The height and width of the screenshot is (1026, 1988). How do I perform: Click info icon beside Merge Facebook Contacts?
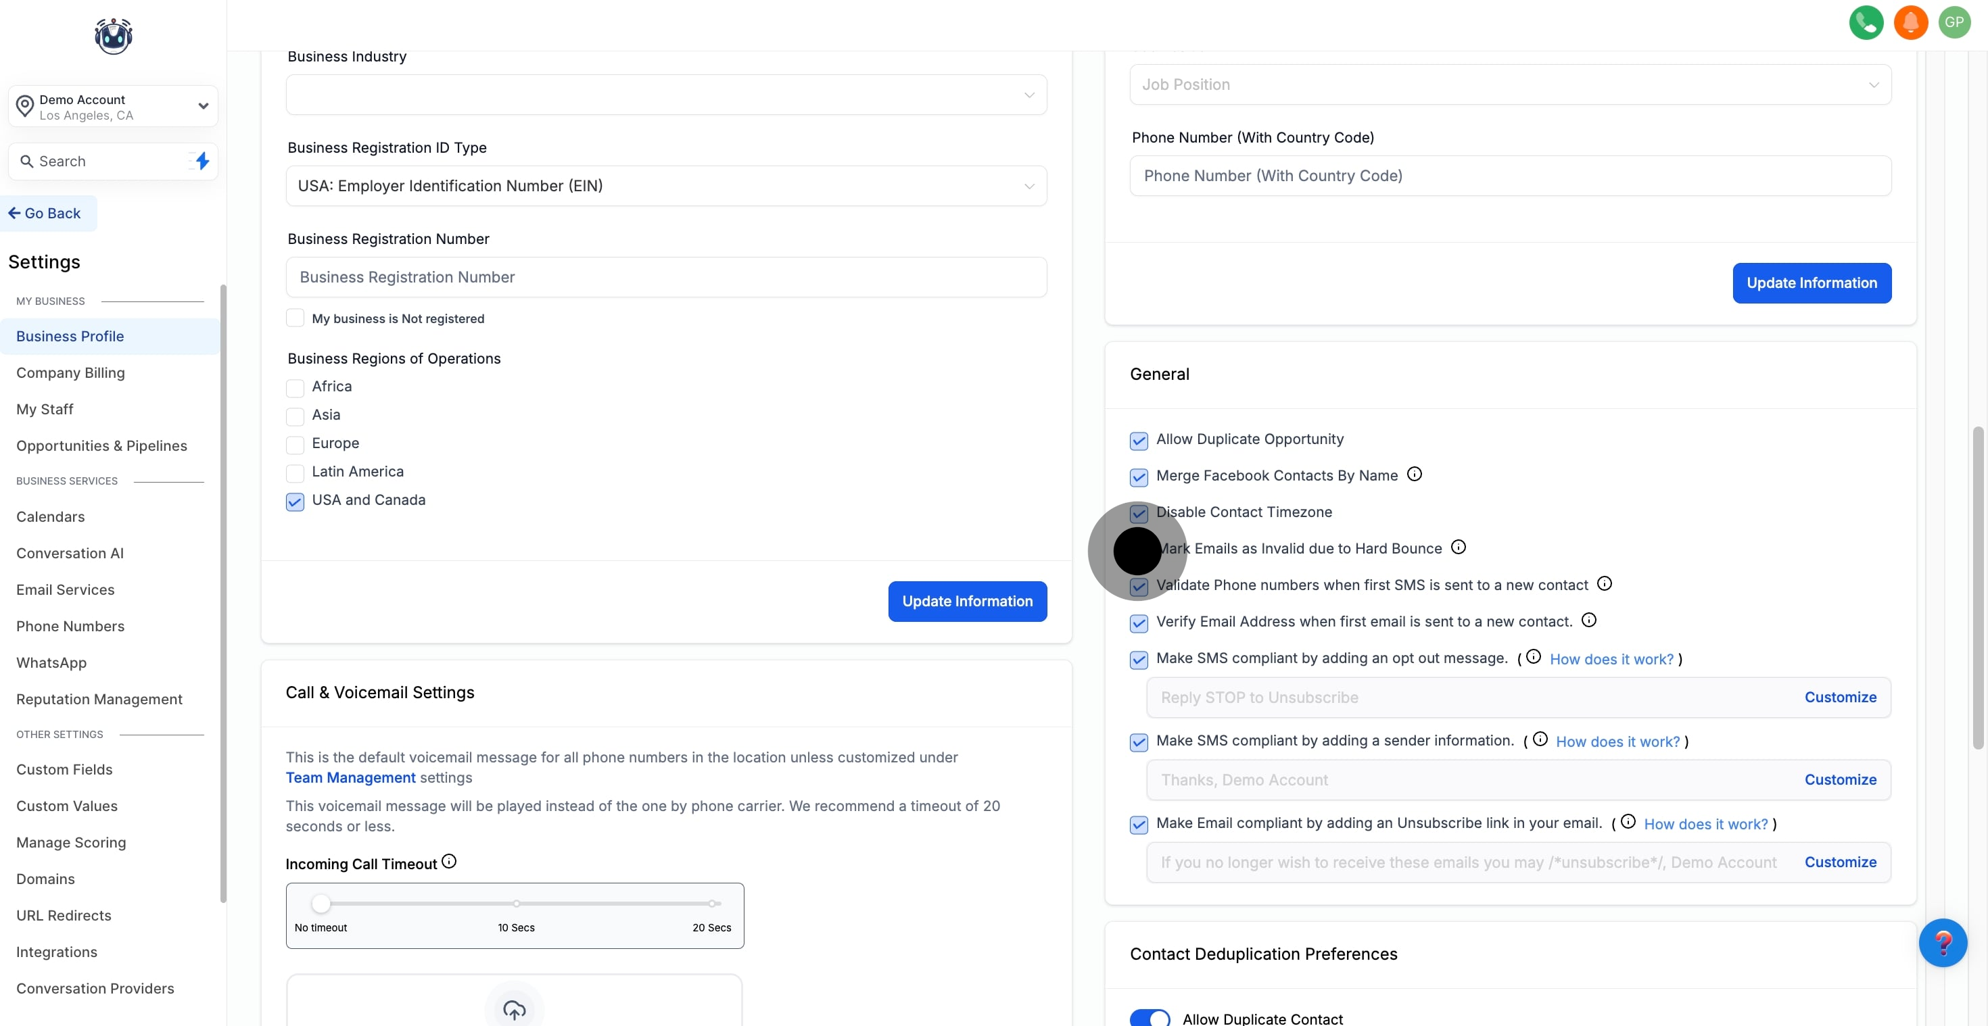[x=1414, y=474]
